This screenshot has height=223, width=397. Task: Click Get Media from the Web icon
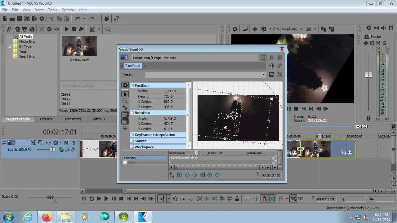pos(32,29)
